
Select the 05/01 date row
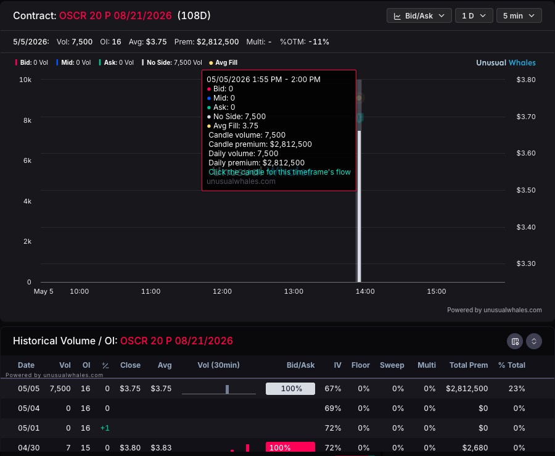pos(277,428)
